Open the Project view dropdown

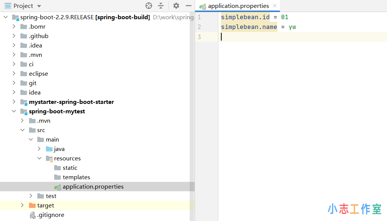(39, 6)
